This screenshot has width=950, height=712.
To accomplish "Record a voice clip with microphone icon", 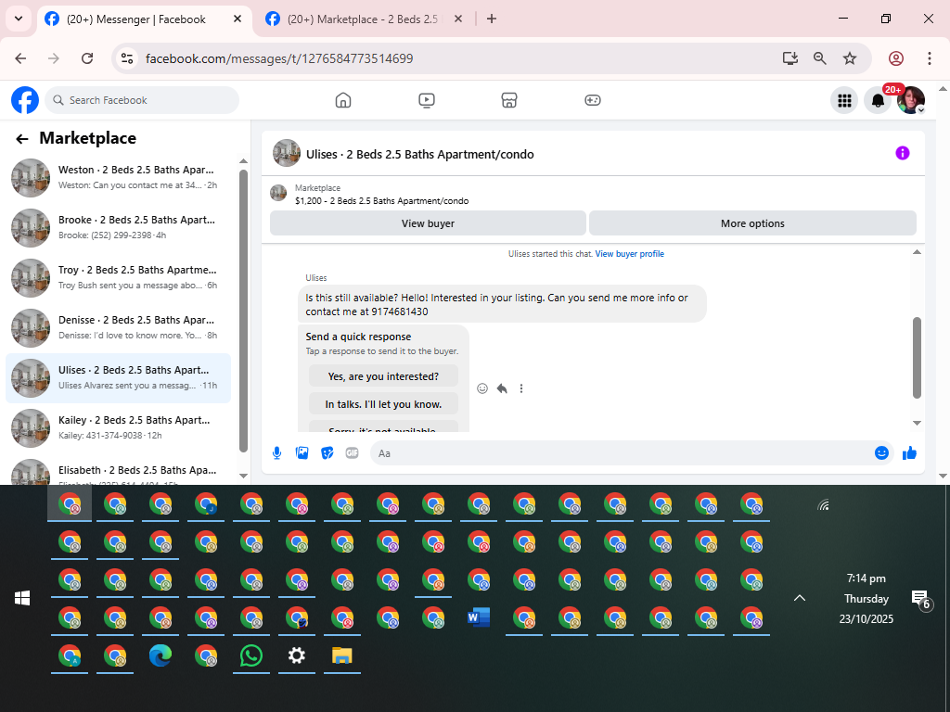I will 276,452.
